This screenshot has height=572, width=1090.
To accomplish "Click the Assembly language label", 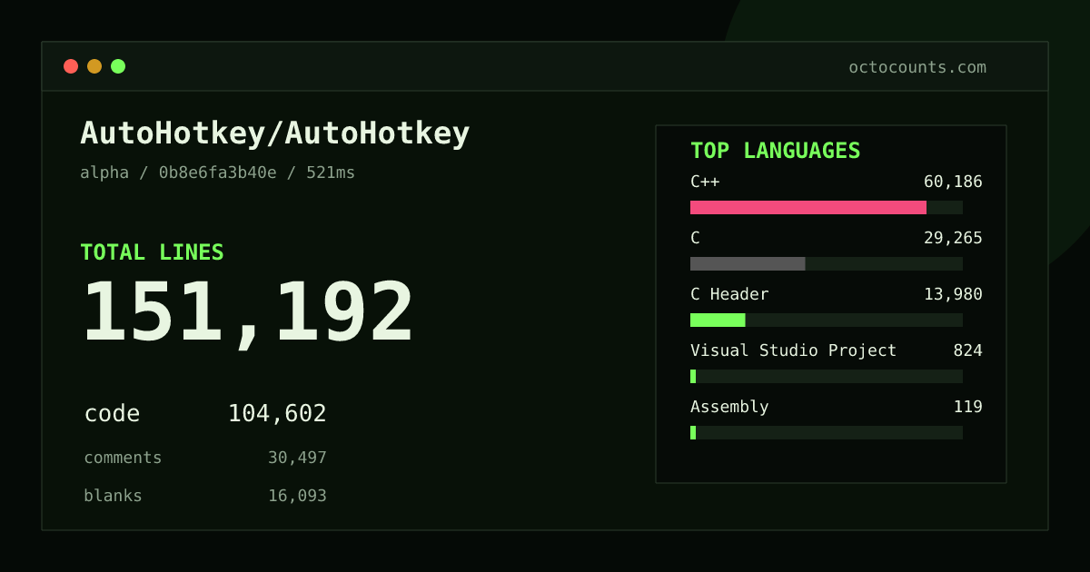I will pos(729,407).
